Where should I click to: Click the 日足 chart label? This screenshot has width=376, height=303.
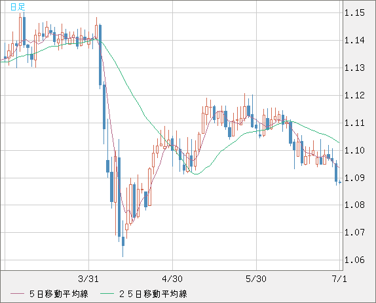[x=18, y=7]
